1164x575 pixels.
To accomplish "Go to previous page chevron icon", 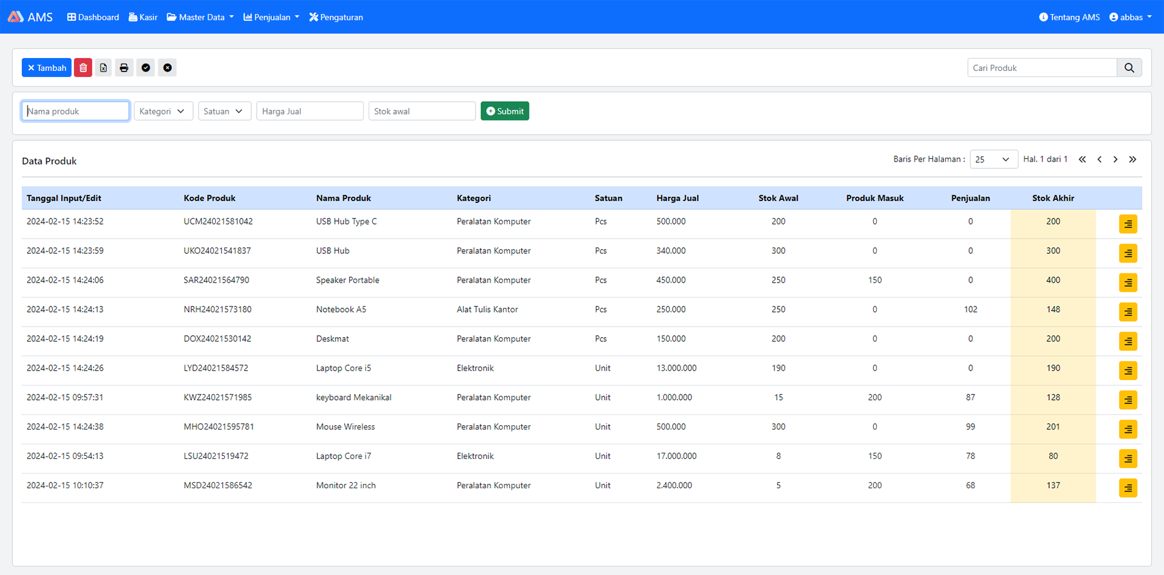I will (1099, 160).
